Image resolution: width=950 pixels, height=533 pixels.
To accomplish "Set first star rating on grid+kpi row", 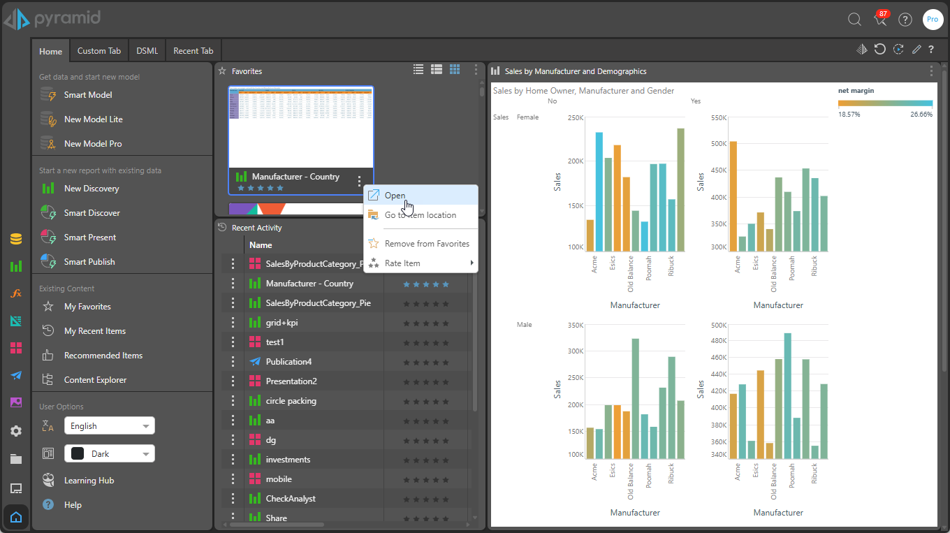I will tap(407, 323).
